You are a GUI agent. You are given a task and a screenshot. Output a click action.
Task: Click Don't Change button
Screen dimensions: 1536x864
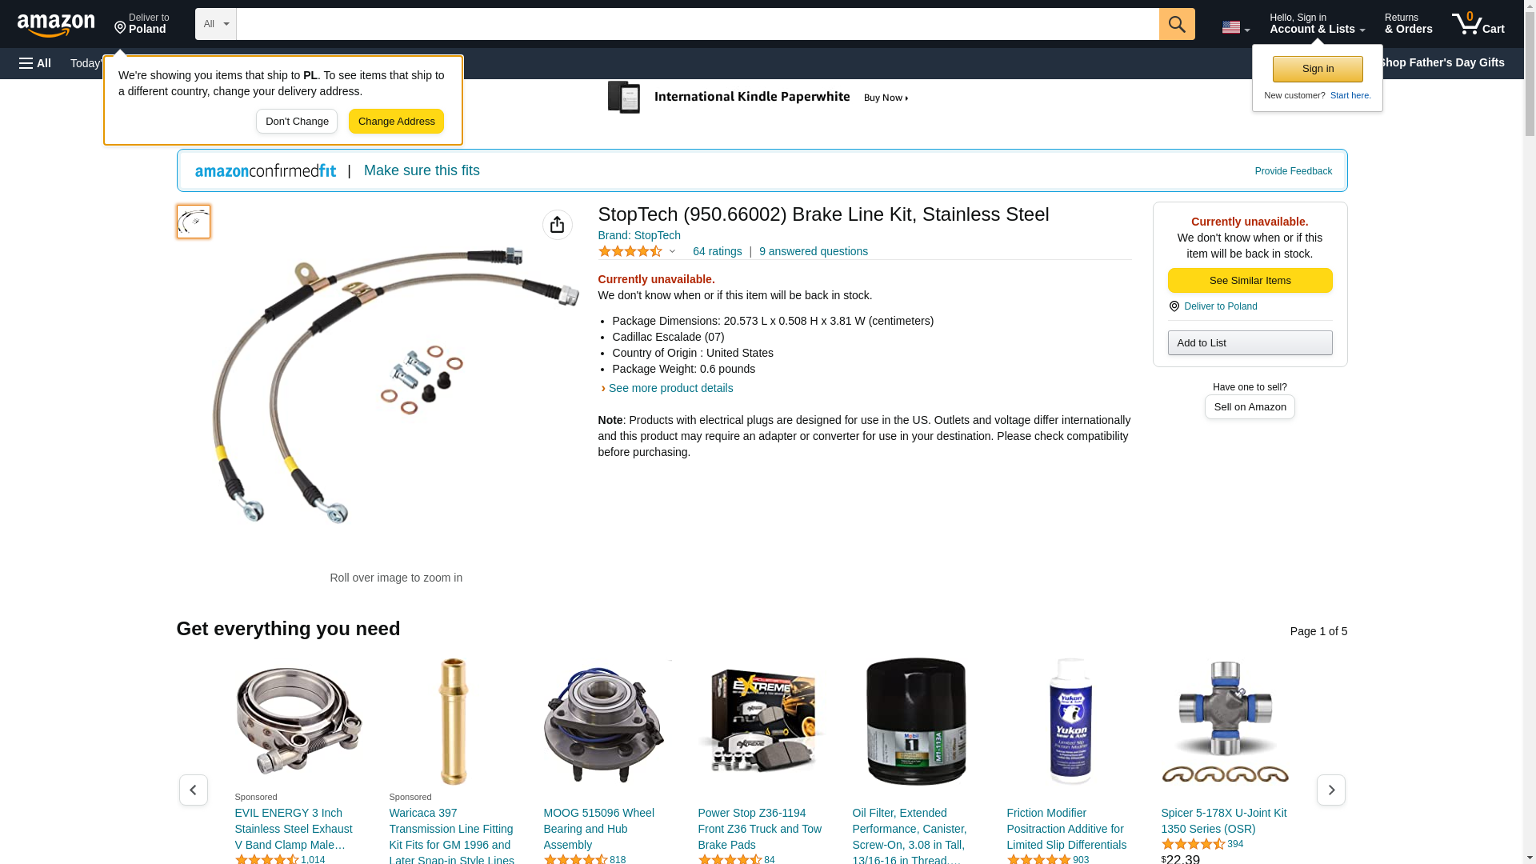297,122
